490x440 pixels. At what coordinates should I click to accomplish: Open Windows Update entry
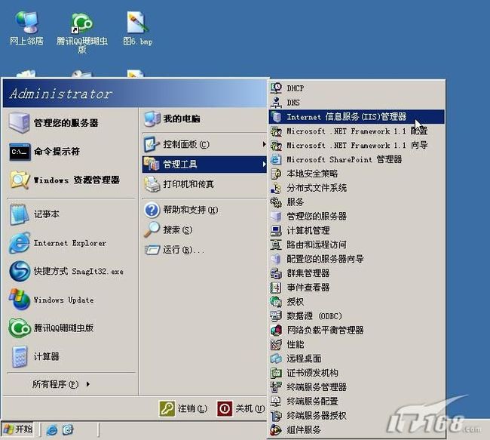[x=72, y=300]
